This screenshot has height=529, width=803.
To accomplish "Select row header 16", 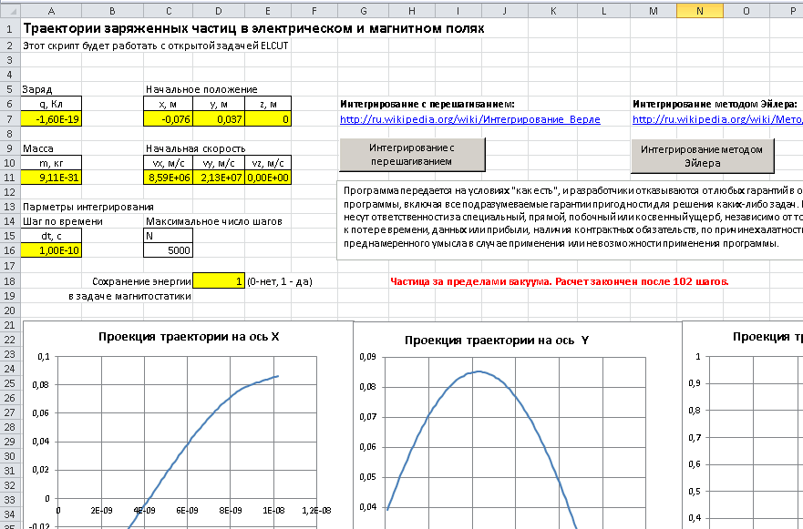I will [10, 250].
